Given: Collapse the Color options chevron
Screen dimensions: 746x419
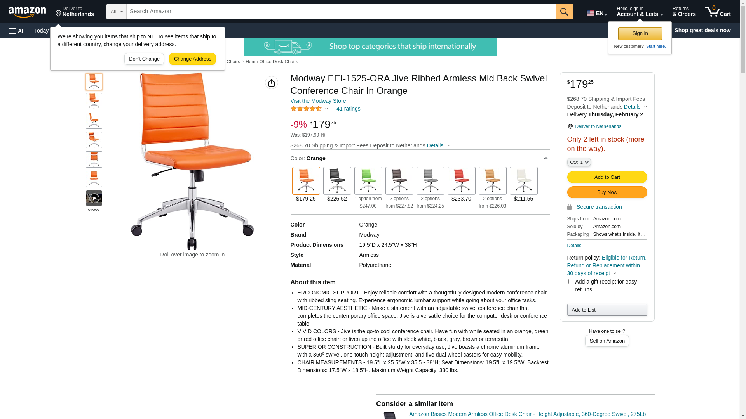Looking at the screenshot, I should [546, 158].
